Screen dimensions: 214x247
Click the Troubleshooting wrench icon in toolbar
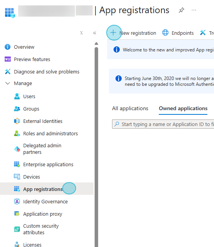coord(203,32)
